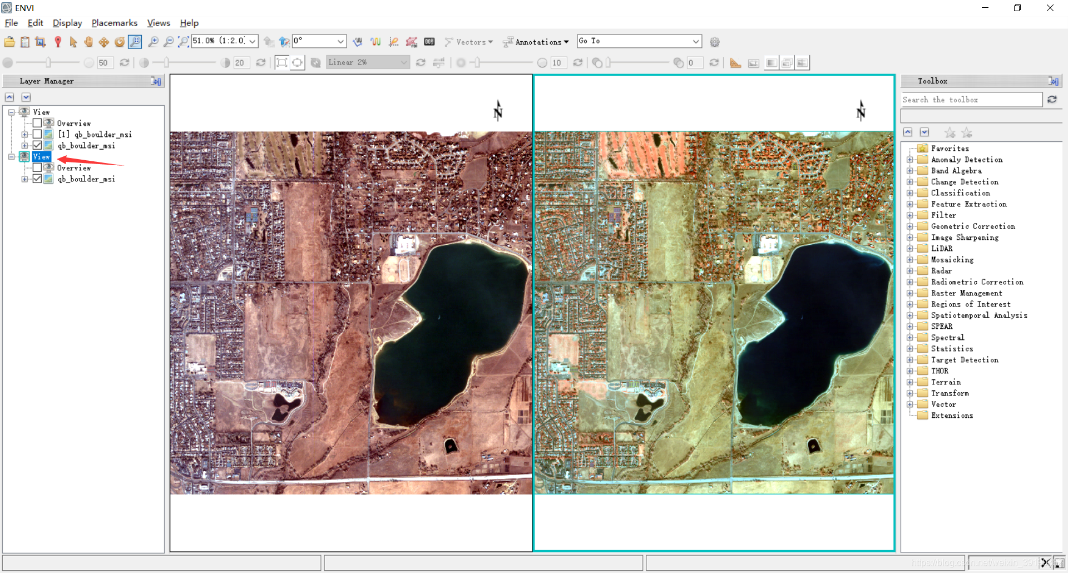Click the Portal window icon
The height and width of the screenshot is (573, 1068).
click(754, 63)
